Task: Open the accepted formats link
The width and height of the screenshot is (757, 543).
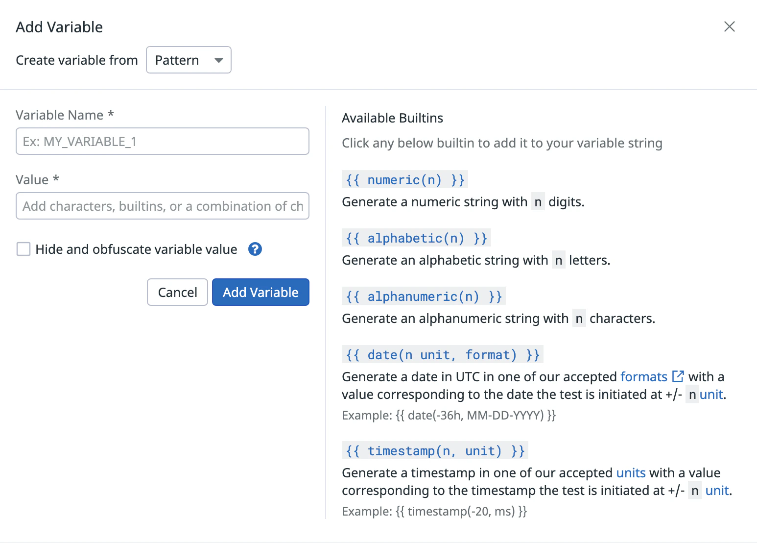Action: (x=643, y=376)
